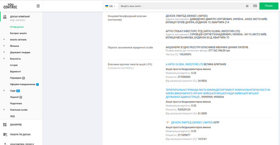This screenshot has height=145, width=280.
Task: Open Офіційні повідомлення menu item
Action: 22,84
